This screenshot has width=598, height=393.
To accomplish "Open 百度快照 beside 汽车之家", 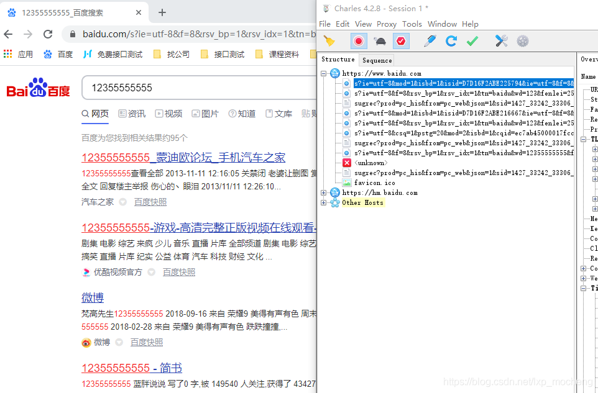I will 150,202.
